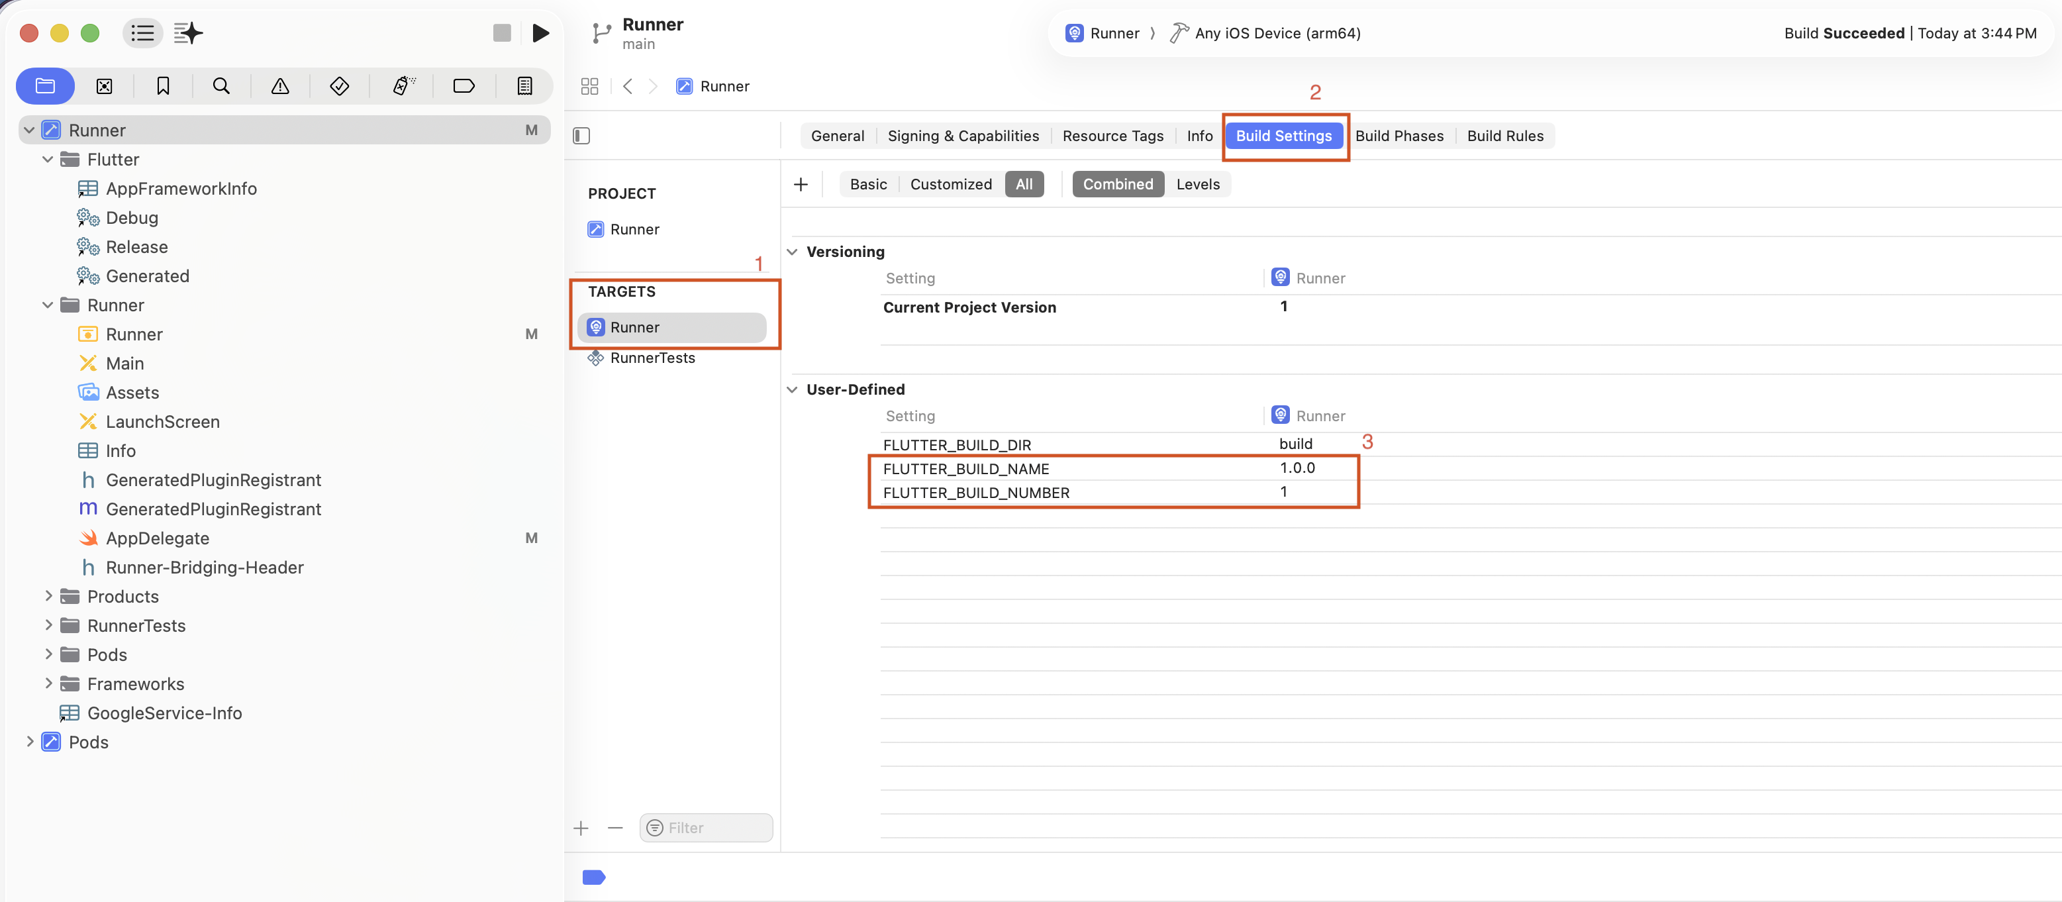Expand the Pods project at the bottom
Screen dimensions: 2062x902
tap(30, 742)
